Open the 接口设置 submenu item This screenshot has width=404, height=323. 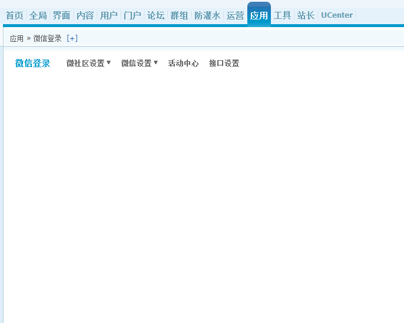(x=224, y=63)
